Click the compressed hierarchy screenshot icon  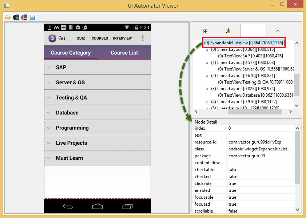coord(24,17)
